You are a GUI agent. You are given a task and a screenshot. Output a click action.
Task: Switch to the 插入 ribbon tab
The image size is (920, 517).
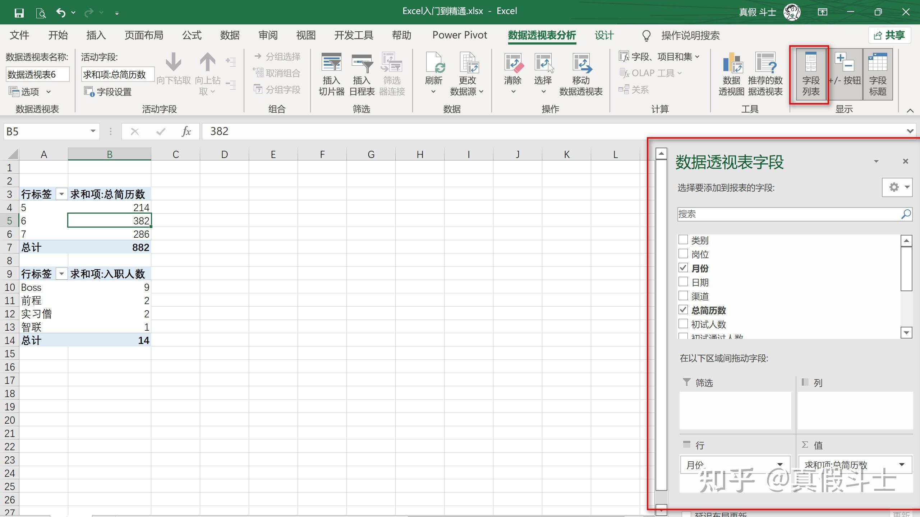coord(96,35)
